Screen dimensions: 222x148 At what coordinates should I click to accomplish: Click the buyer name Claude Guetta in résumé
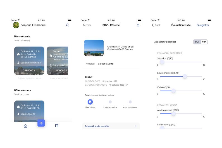click(106, 64)
